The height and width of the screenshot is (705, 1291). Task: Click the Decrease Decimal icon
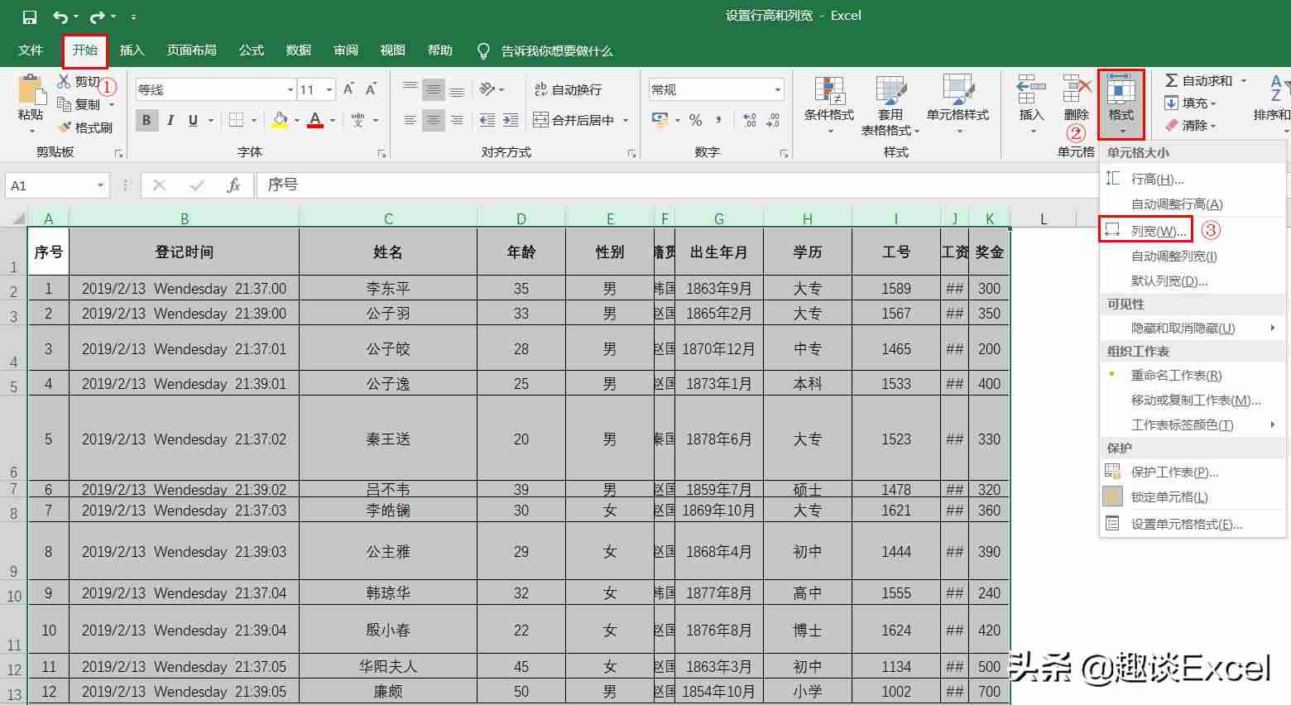(773, 120)
